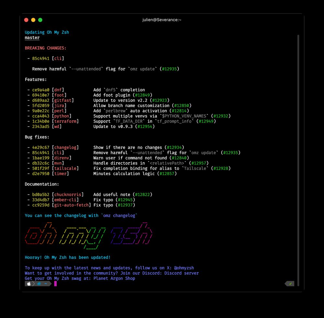Click the tilde directory segment in prompt
Screen dimensions: 324x318
(46, 284)
